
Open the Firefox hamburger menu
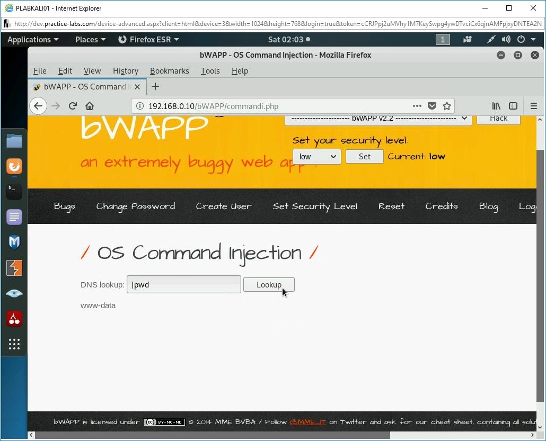(x=534, y=106)
